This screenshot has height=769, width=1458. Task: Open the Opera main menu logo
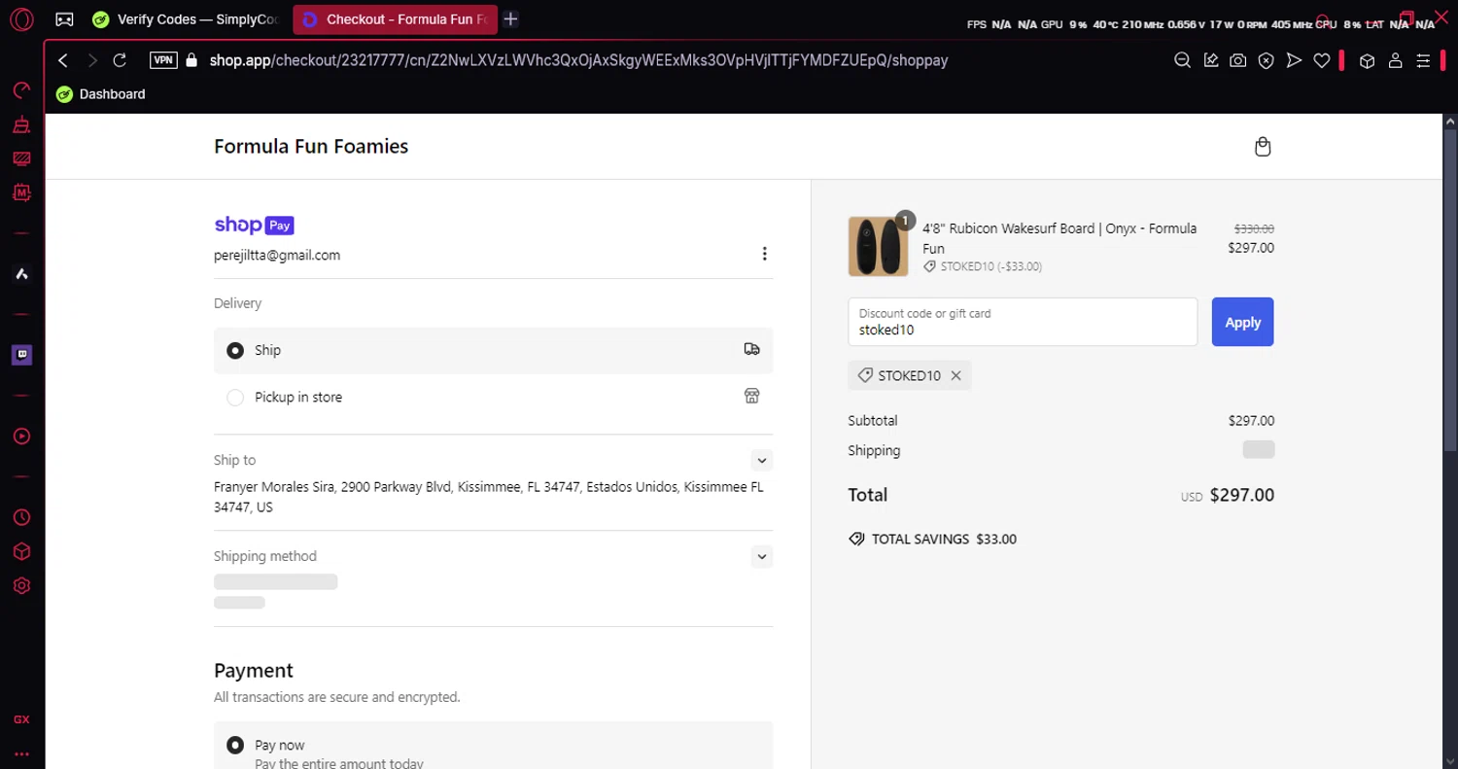[x=21, y=18]
